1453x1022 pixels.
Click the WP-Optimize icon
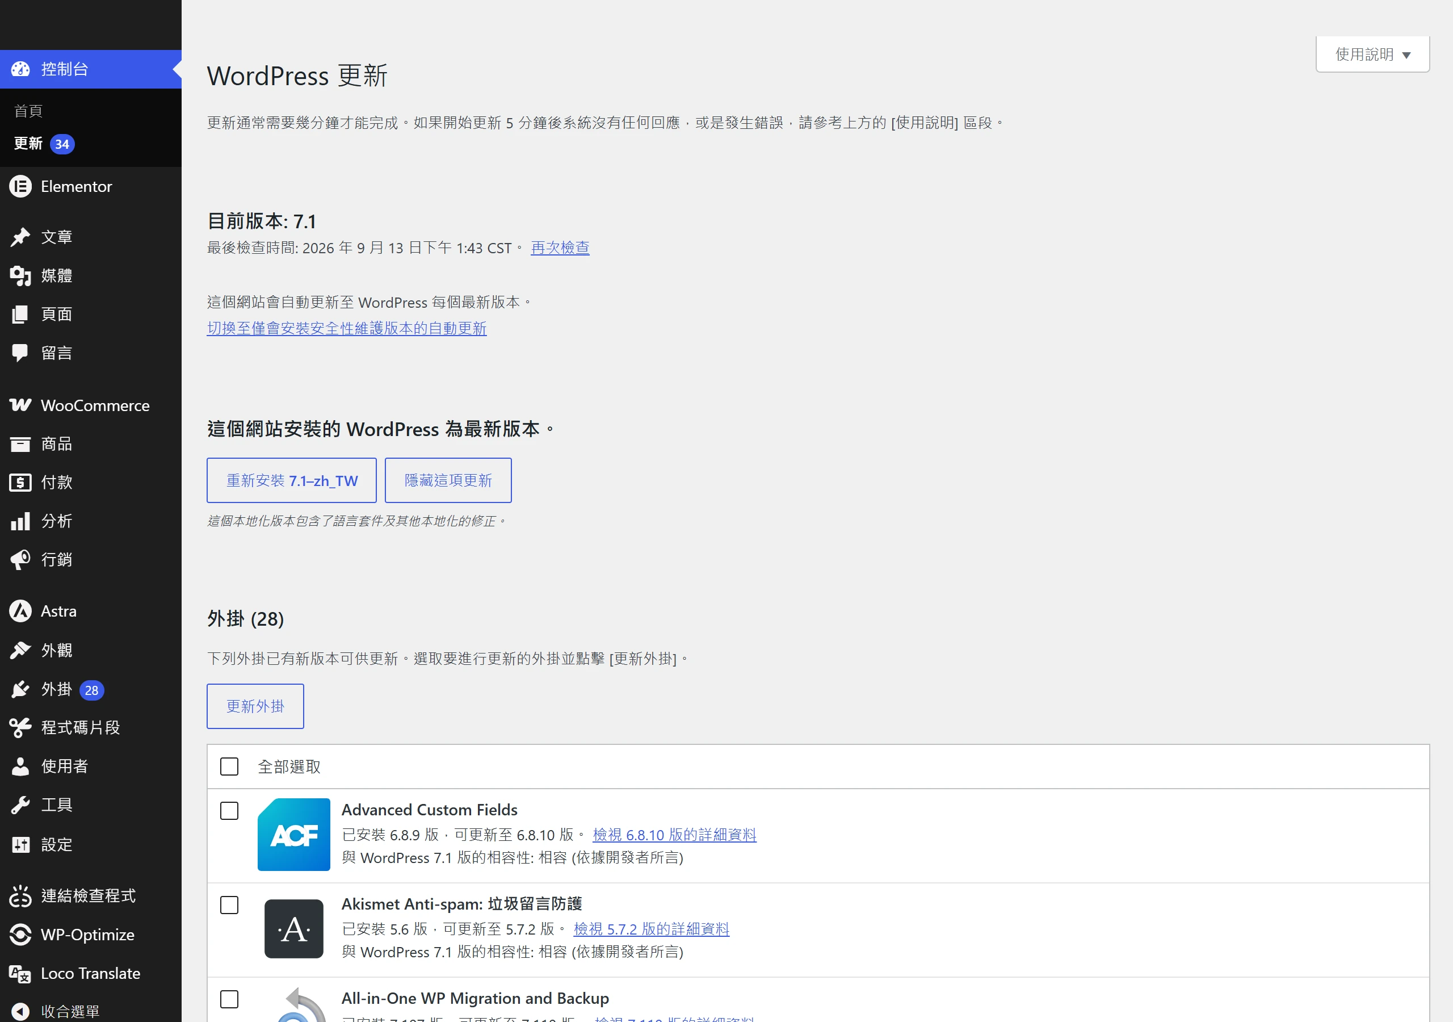click(20, 935)
